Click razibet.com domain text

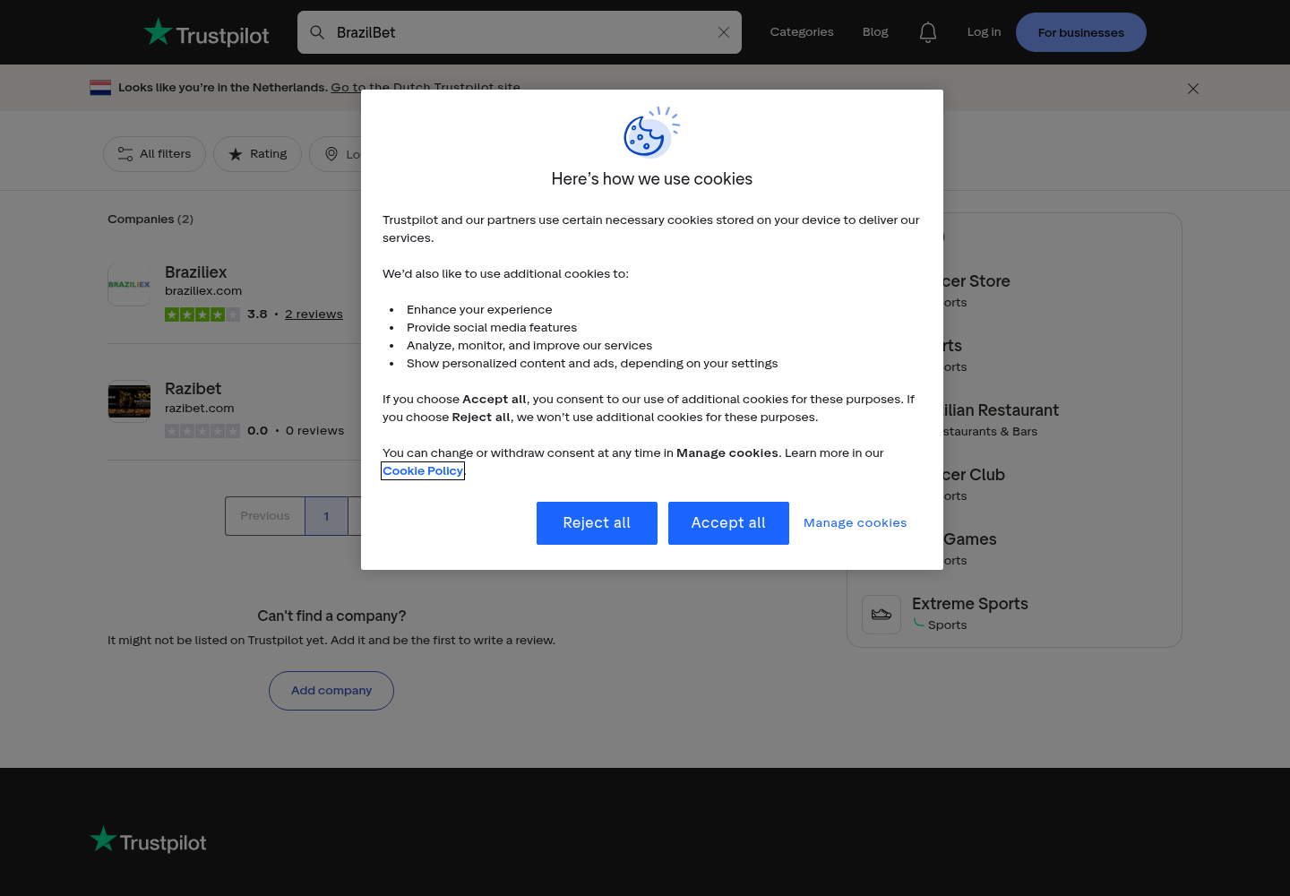(200, 409)
